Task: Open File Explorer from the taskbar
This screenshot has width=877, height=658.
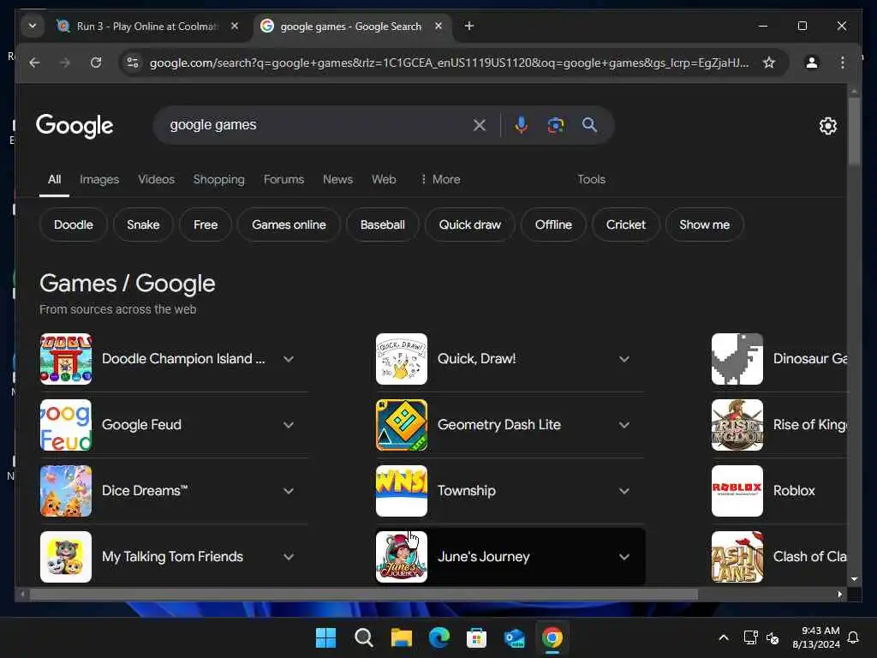Action: [x=401, y=637]
